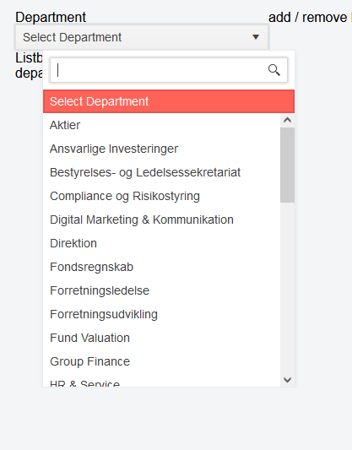
Task: Toggle the Select Department dropdown arrow
Action: pos(256,37)
